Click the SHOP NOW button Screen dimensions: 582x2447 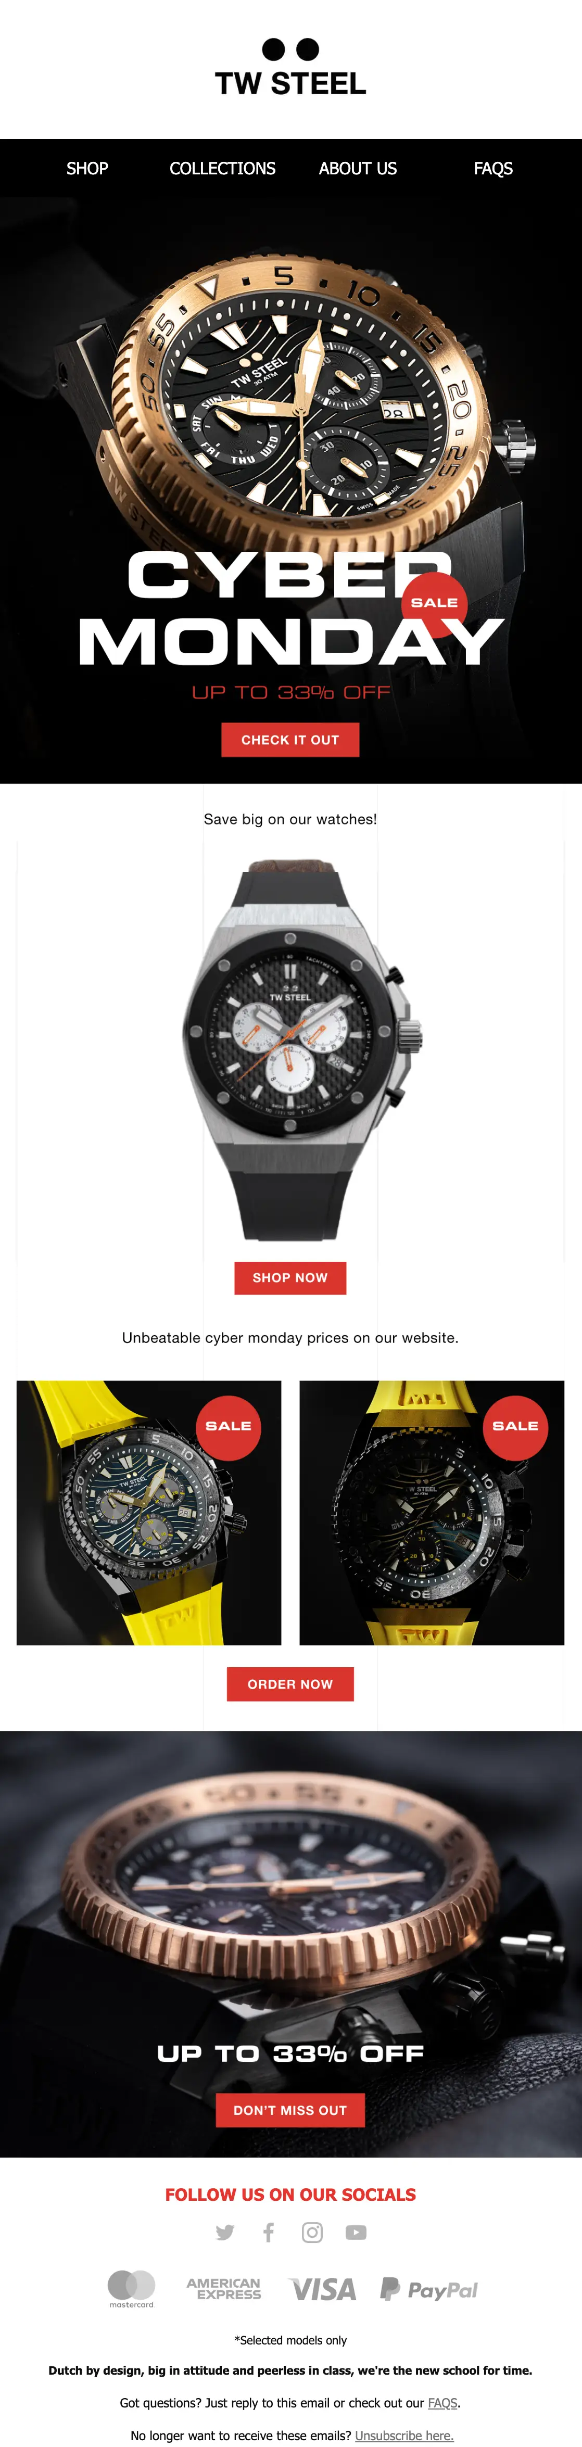tap(290, 1278)
